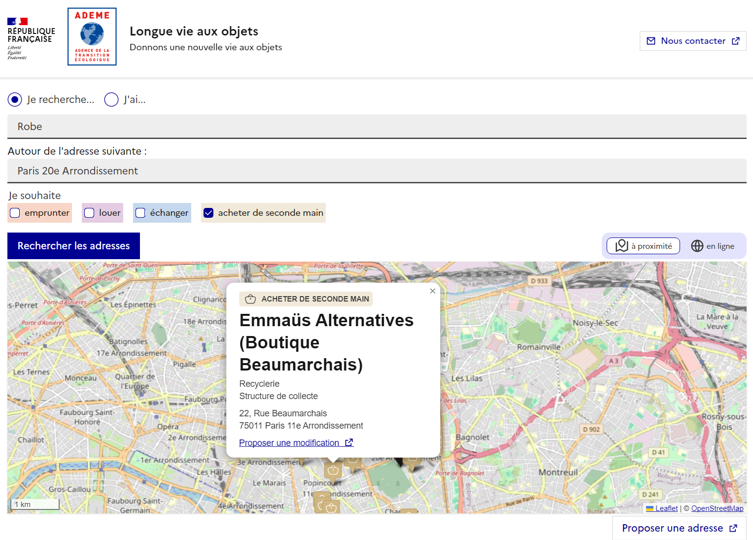Check the louer checkbox
The width and height of the screenshot is (753, 540).
89,213
